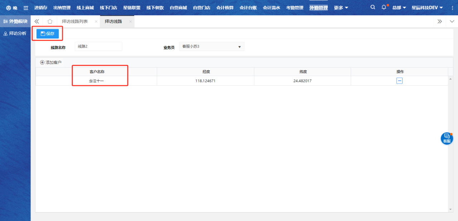The height and width of the screenshot is (221, 458).
Task: Expand the 更多 menu
Action: [341, 8]
